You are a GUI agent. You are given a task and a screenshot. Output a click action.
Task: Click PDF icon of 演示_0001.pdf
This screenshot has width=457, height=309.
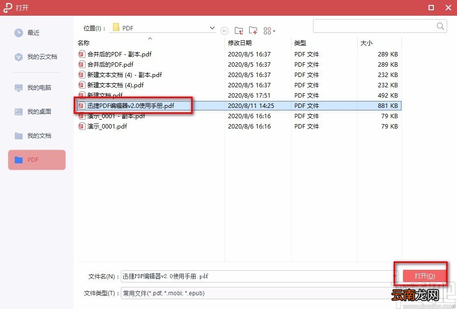[x=82, y=126]
